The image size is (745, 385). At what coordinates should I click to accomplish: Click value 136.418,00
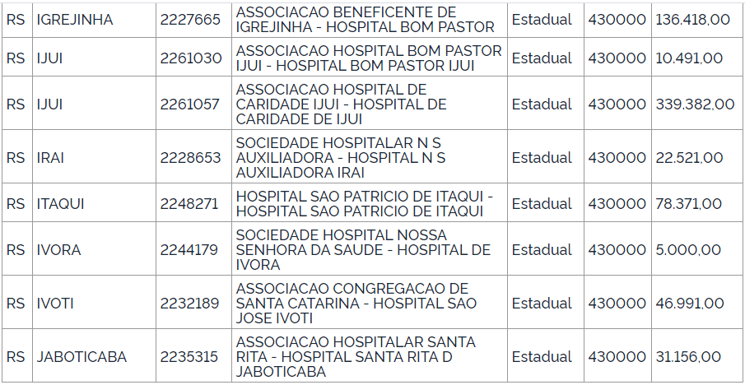point(695,20)
